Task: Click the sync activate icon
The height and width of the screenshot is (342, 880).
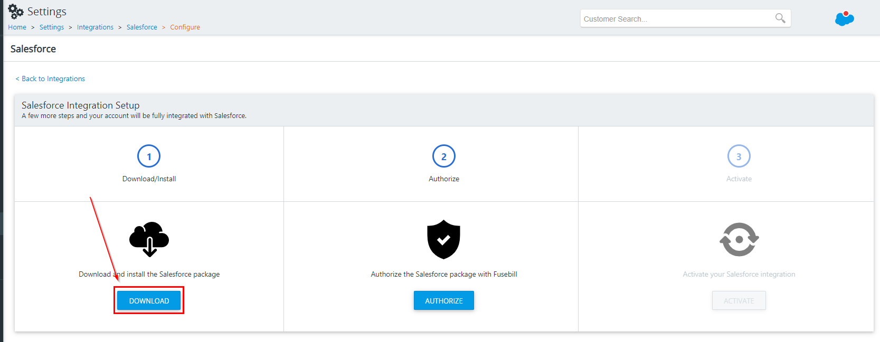Action: [739, 239]
